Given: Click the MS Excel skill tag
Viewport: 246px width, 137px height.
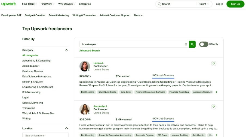Looking at the screenshot, I should click(x=163, y=135).
